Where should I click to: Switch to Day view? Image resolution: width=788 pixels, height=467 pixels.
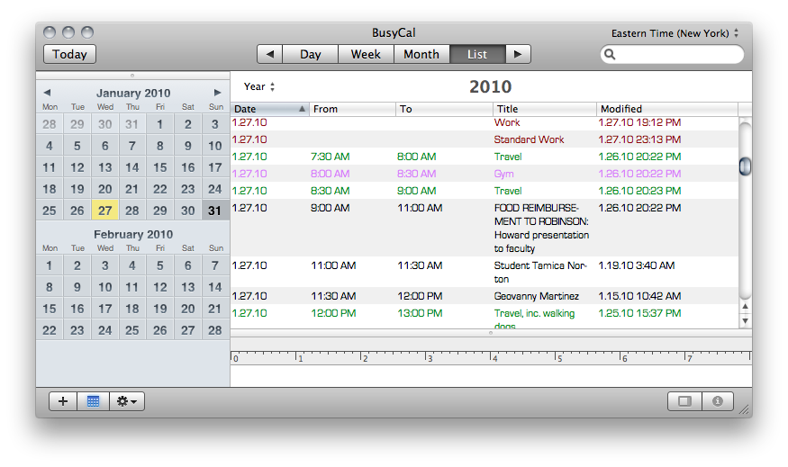310,54
